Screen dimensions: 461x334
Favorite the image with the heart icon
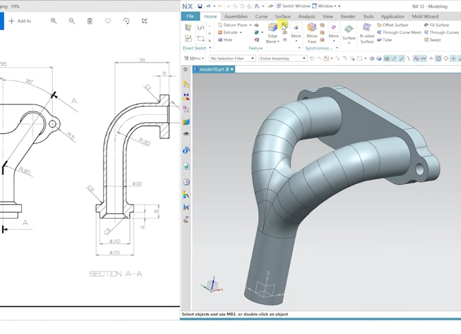click(108, 21)
